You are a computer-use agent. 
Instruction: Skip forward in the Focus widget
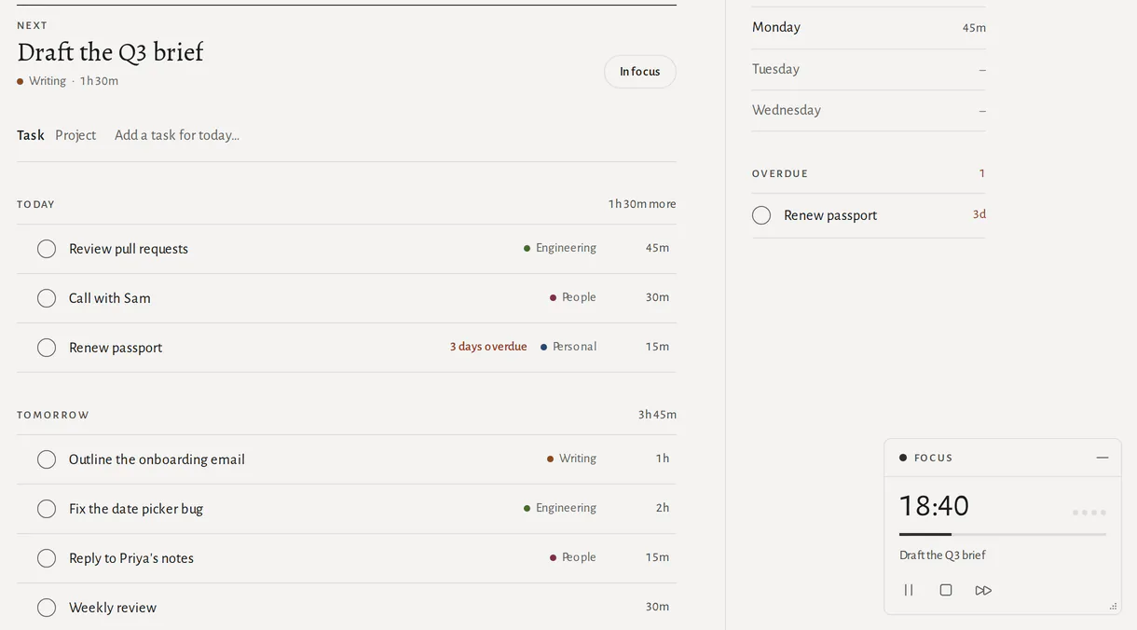click(983, 590)
